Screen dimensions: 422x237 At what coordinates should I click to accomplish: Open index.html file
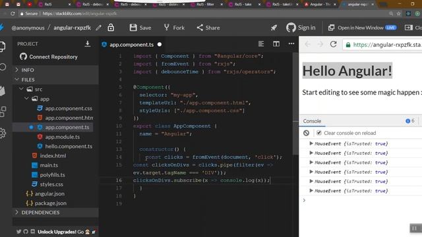[x=49, y=155]
